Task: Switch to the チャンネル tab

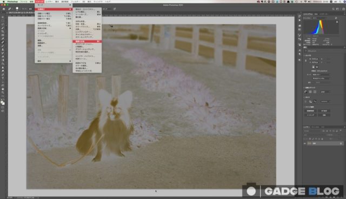Action: (x=315, y=127)
